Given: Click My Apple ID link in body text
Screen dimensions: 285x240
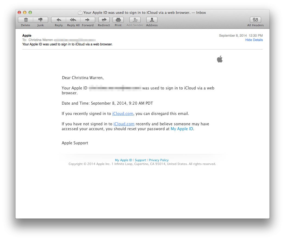Looking at the screenshot, I should coord(182,129).
